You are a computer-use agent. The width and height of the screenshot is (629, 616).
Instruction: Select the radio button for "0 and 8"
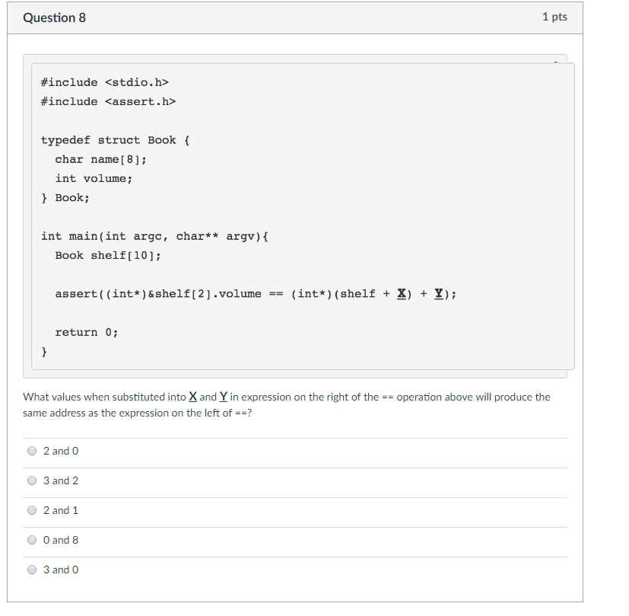click(x=32, y=540)
